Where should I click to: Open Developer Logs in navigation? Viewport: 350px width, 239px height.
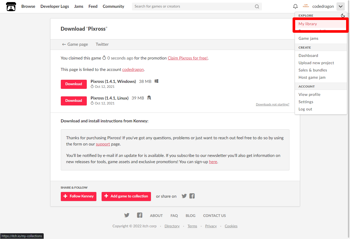point(55,6)
